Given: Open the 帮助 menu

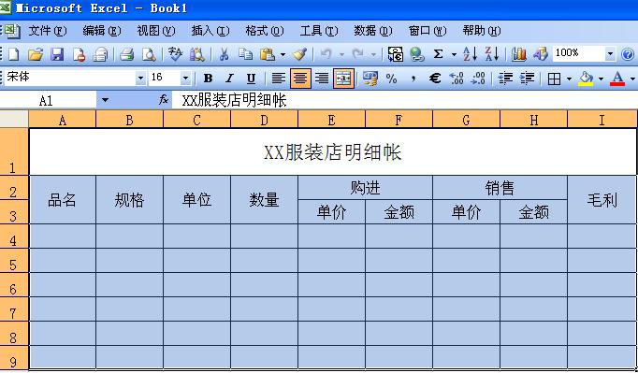Looking at the screenshot, I should [482, 31].
